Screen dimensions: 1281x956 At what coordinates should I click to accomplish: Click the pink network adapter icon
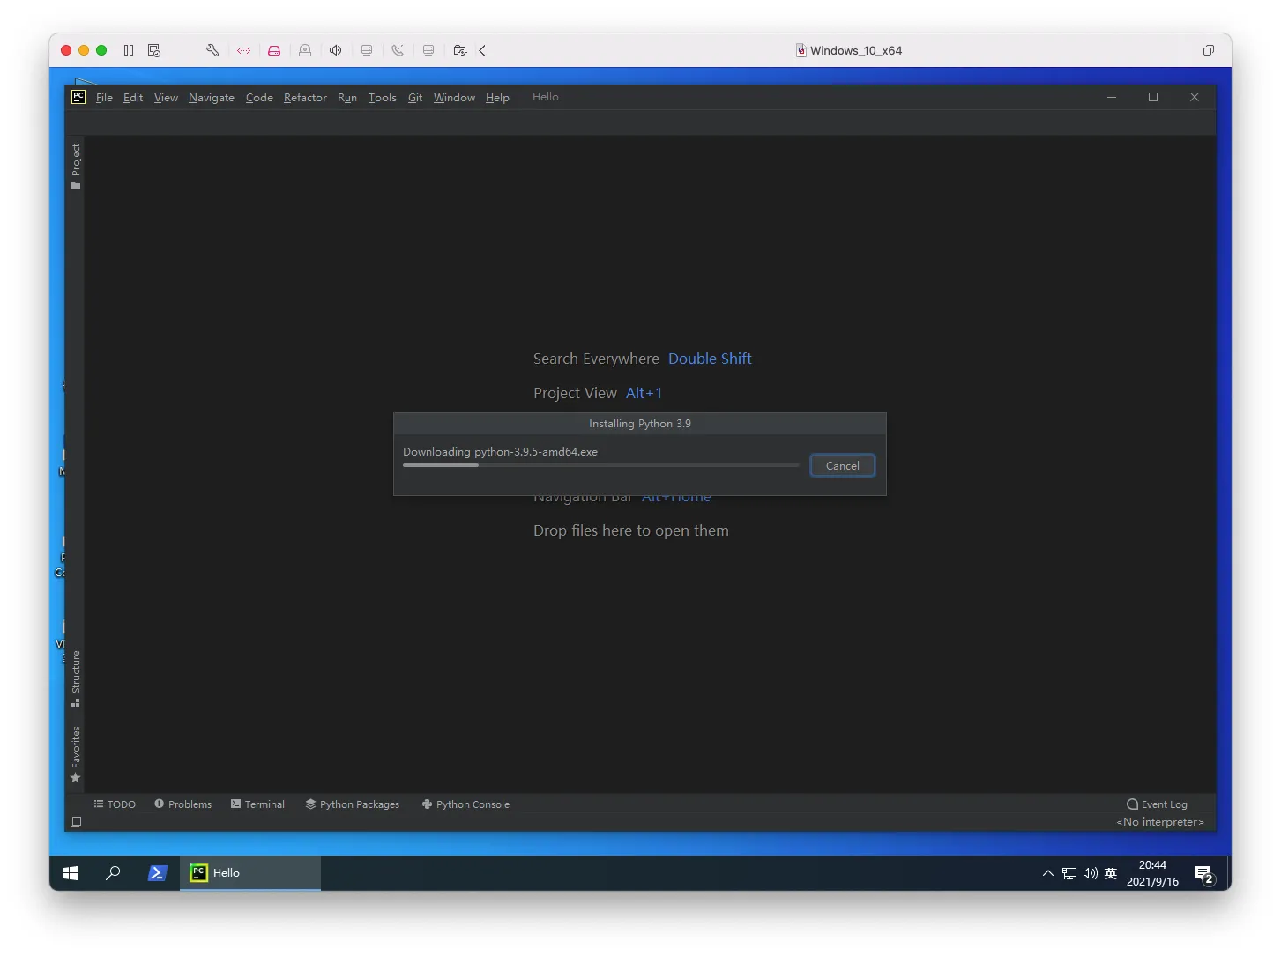pyautogui.click(x=244, y=50)
